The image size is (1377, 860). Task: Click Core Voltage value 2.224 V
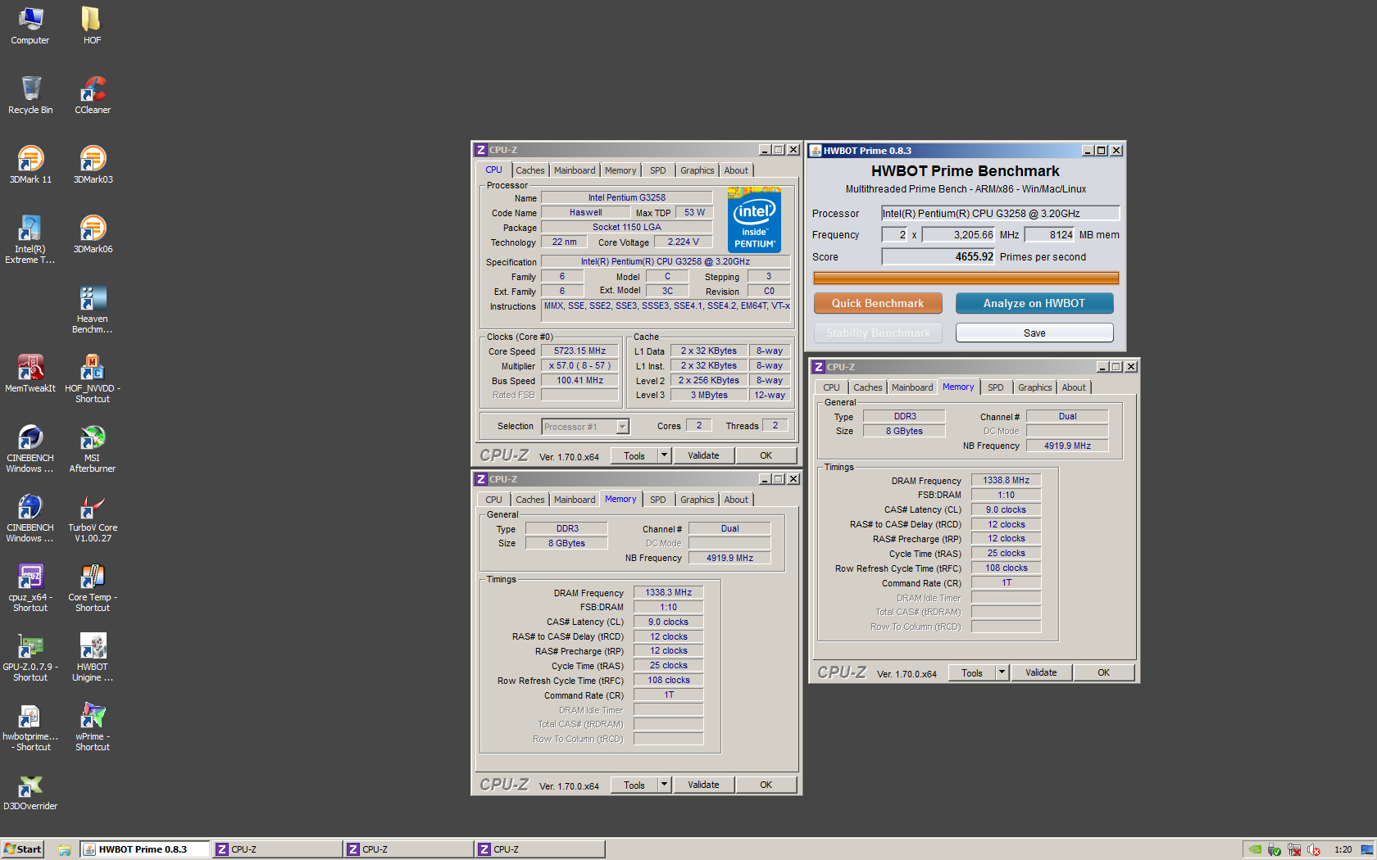tap(684, 242)
